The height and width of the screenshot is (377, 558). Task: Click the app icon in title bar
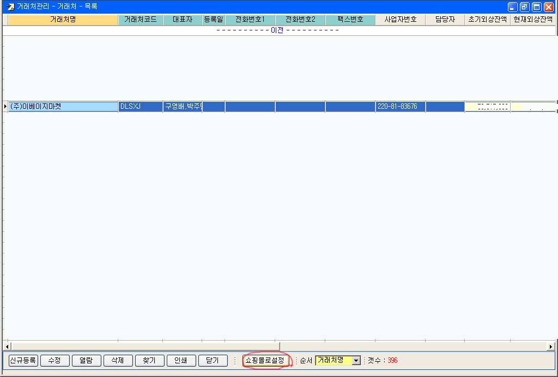[10, 7]
